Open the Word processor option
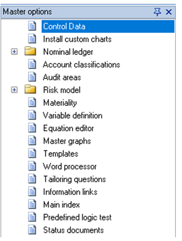 coord(70,166)
